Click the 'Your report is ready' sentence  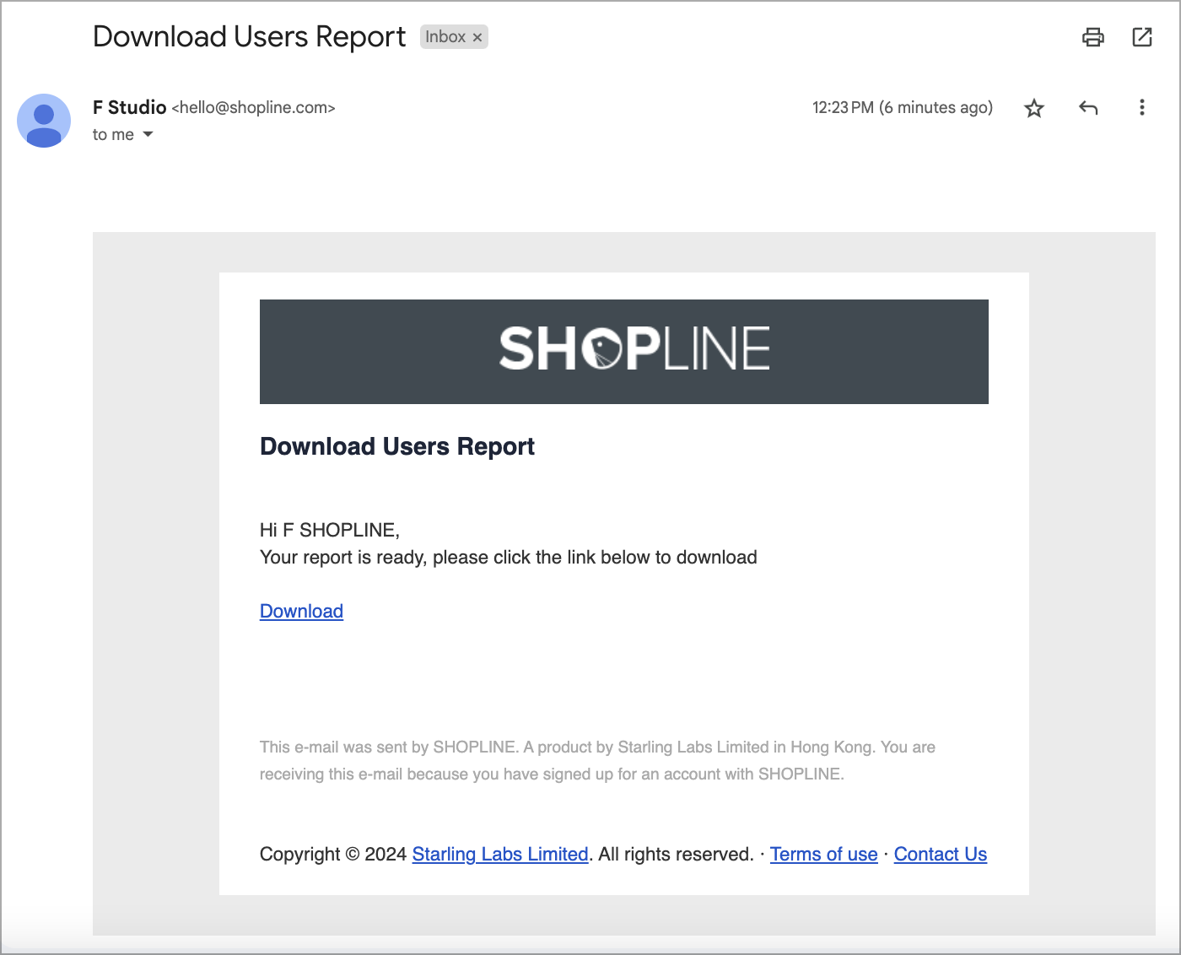[x=509, y=557]
